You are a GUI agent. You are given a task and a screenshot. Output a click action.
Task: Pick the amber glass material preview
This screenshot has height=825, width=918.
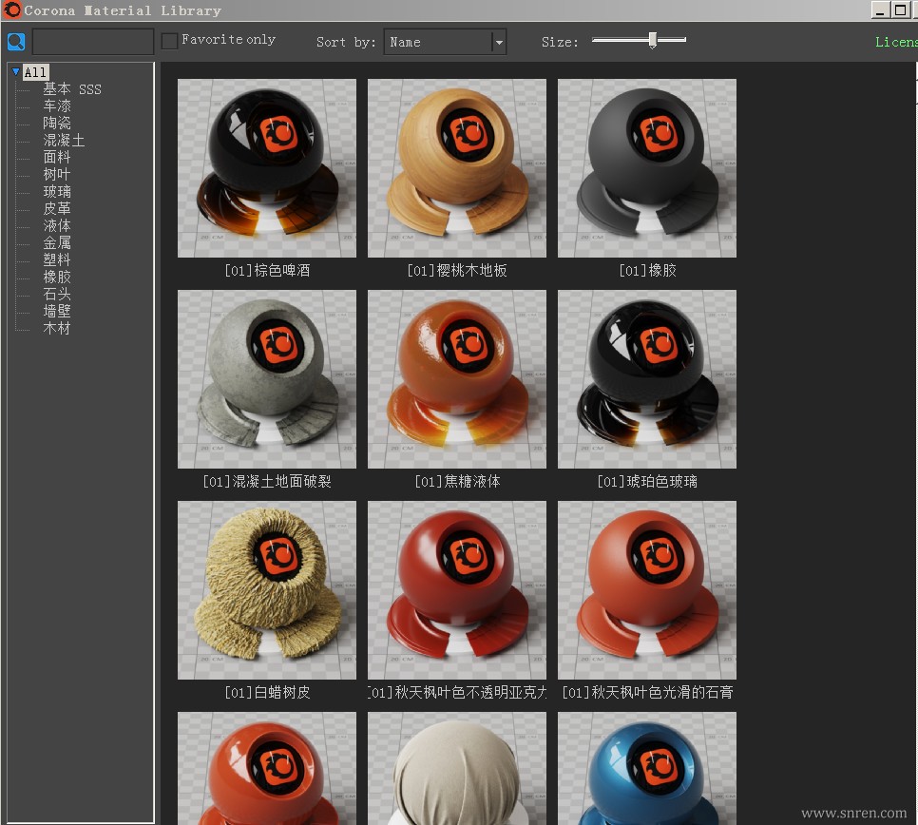647,379
